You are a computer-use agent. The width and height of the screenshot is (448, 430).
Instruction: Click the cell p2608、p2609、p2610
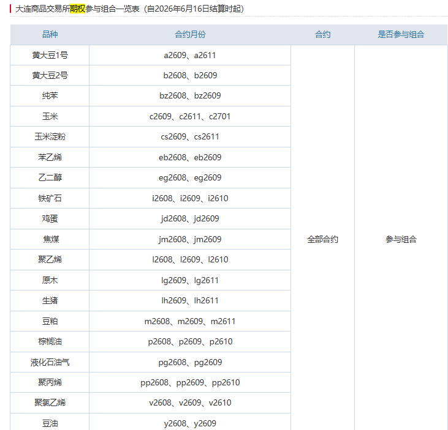[190, 341]
